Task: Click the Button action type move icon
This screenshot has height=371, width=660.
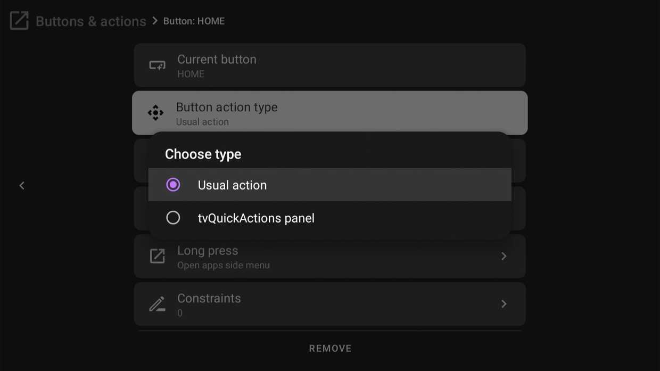Action: pos(156,112)
